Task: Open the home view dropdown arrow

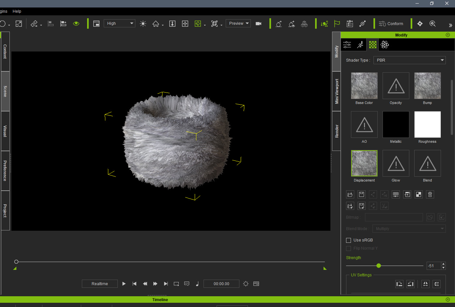Action: 162,25
